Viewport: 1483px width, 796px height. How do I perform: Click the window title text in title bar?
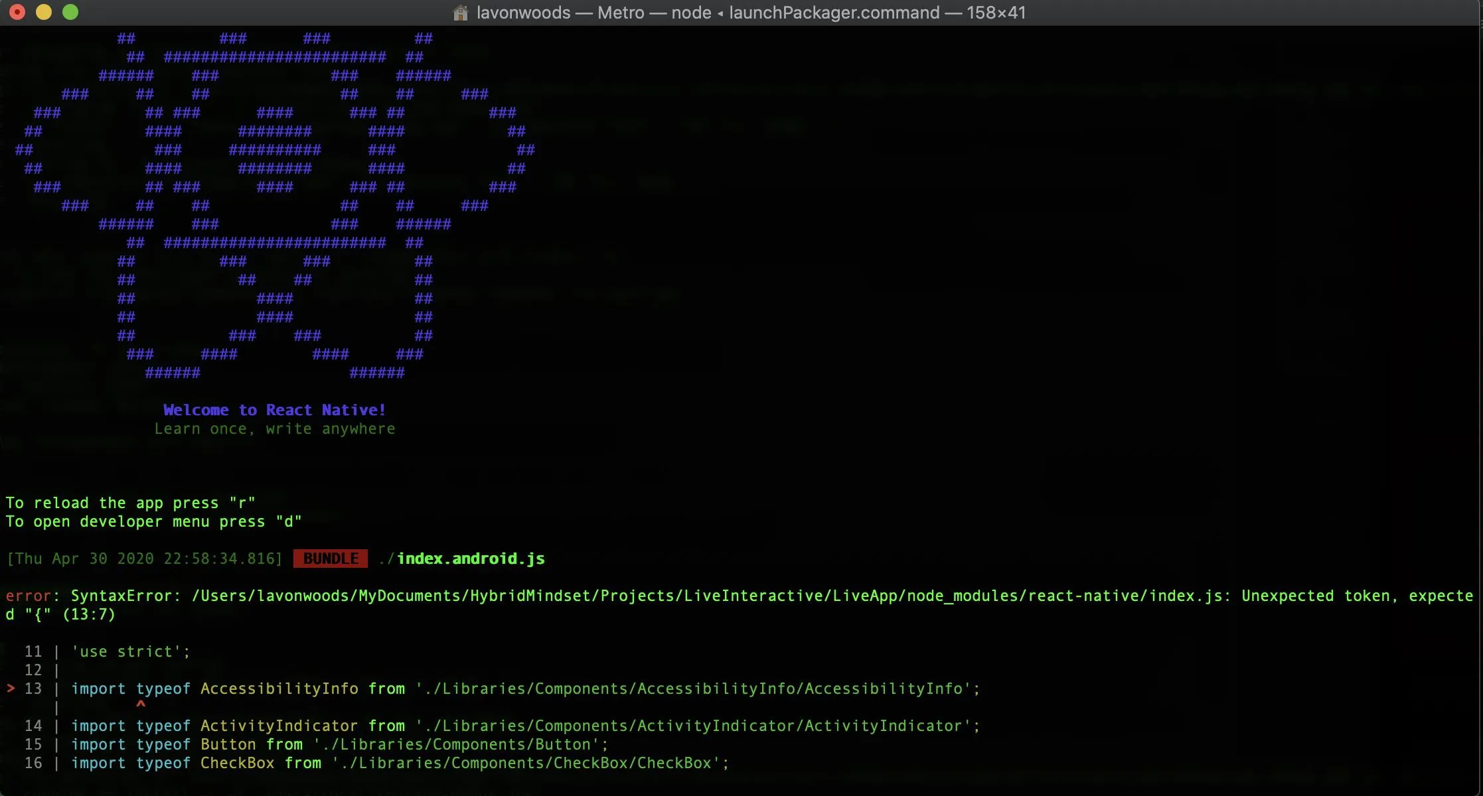[x=750, y=13]
